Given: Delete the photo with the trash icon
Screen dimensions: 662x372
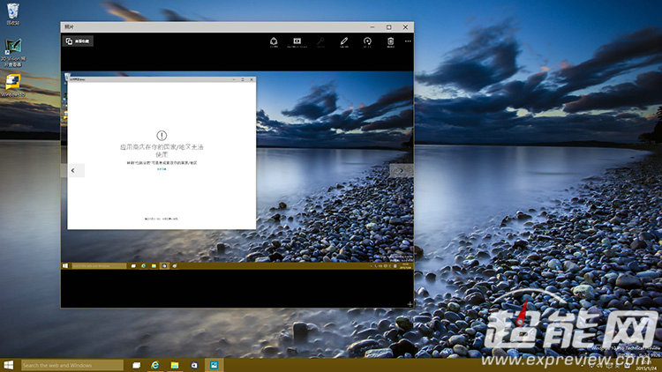Looking at the screenshot, I should [390, 41].
